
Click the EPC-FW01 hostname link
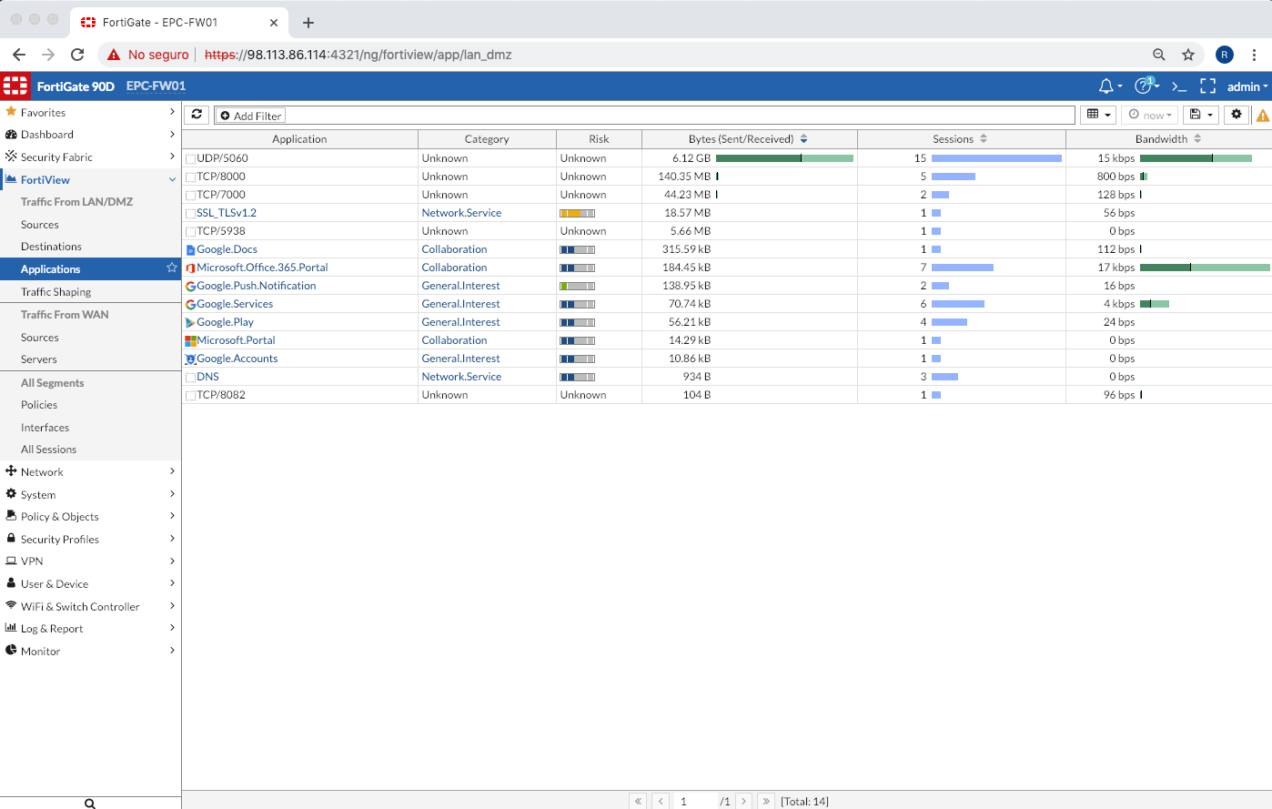pyautogui.click(x=156, y=86)
